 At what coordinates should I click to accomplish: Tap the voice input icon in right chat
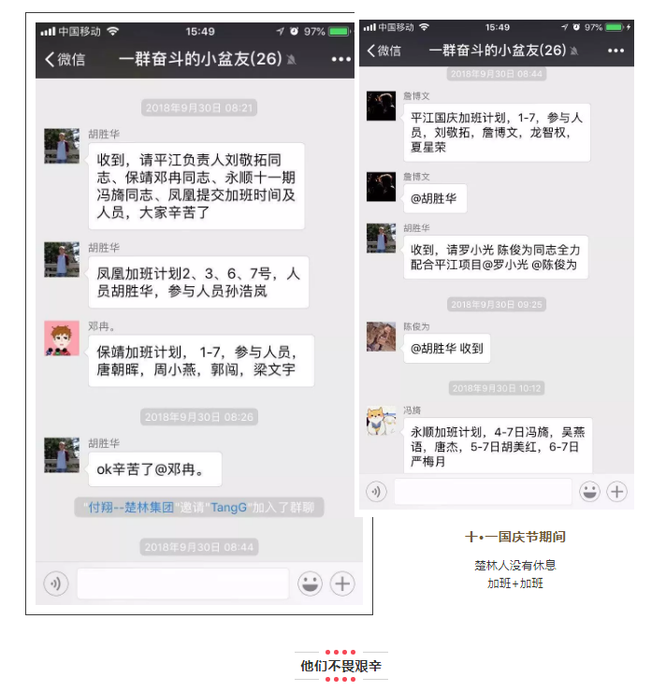coord(376,492)
